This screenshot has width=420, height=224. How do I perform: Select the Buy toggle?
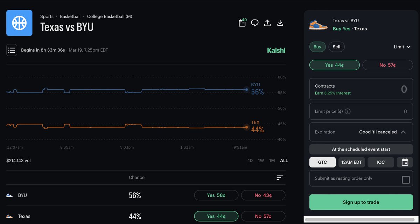pos(317,47)
